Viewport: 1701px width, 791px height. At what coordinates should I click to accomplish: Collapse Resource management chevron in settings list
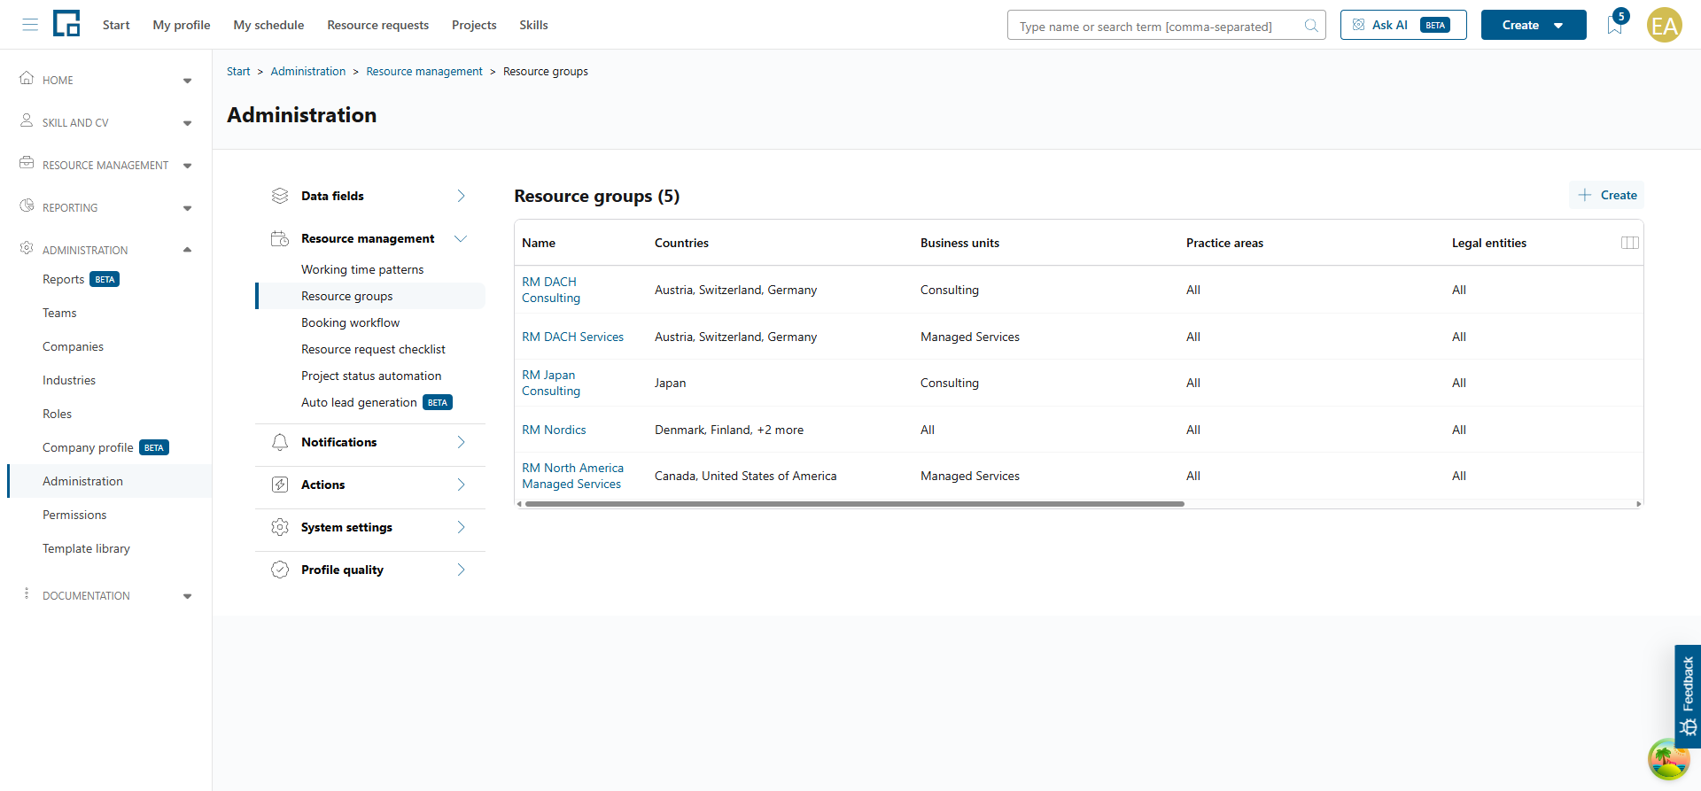[461, 238]
